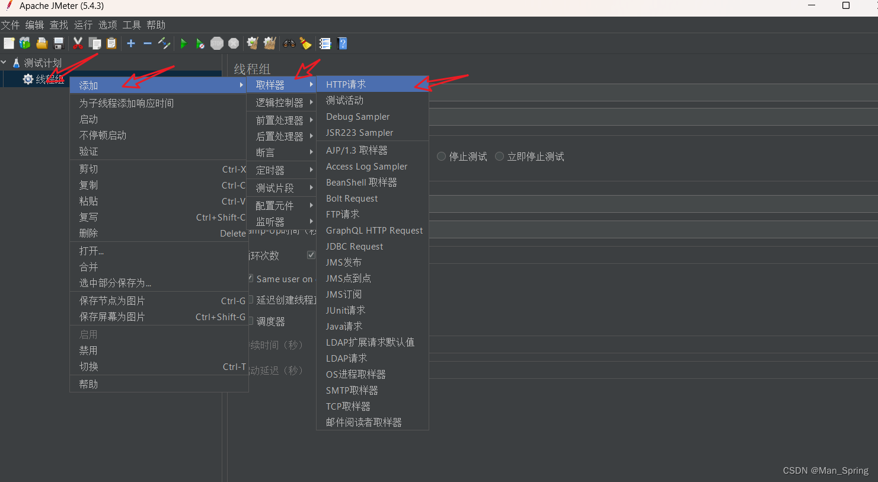Expand the 逻辑控制器 submenu
Screen dimensions: 878x482
point(282,103)
